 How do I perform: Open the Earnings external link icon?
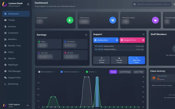pos(86,35)
